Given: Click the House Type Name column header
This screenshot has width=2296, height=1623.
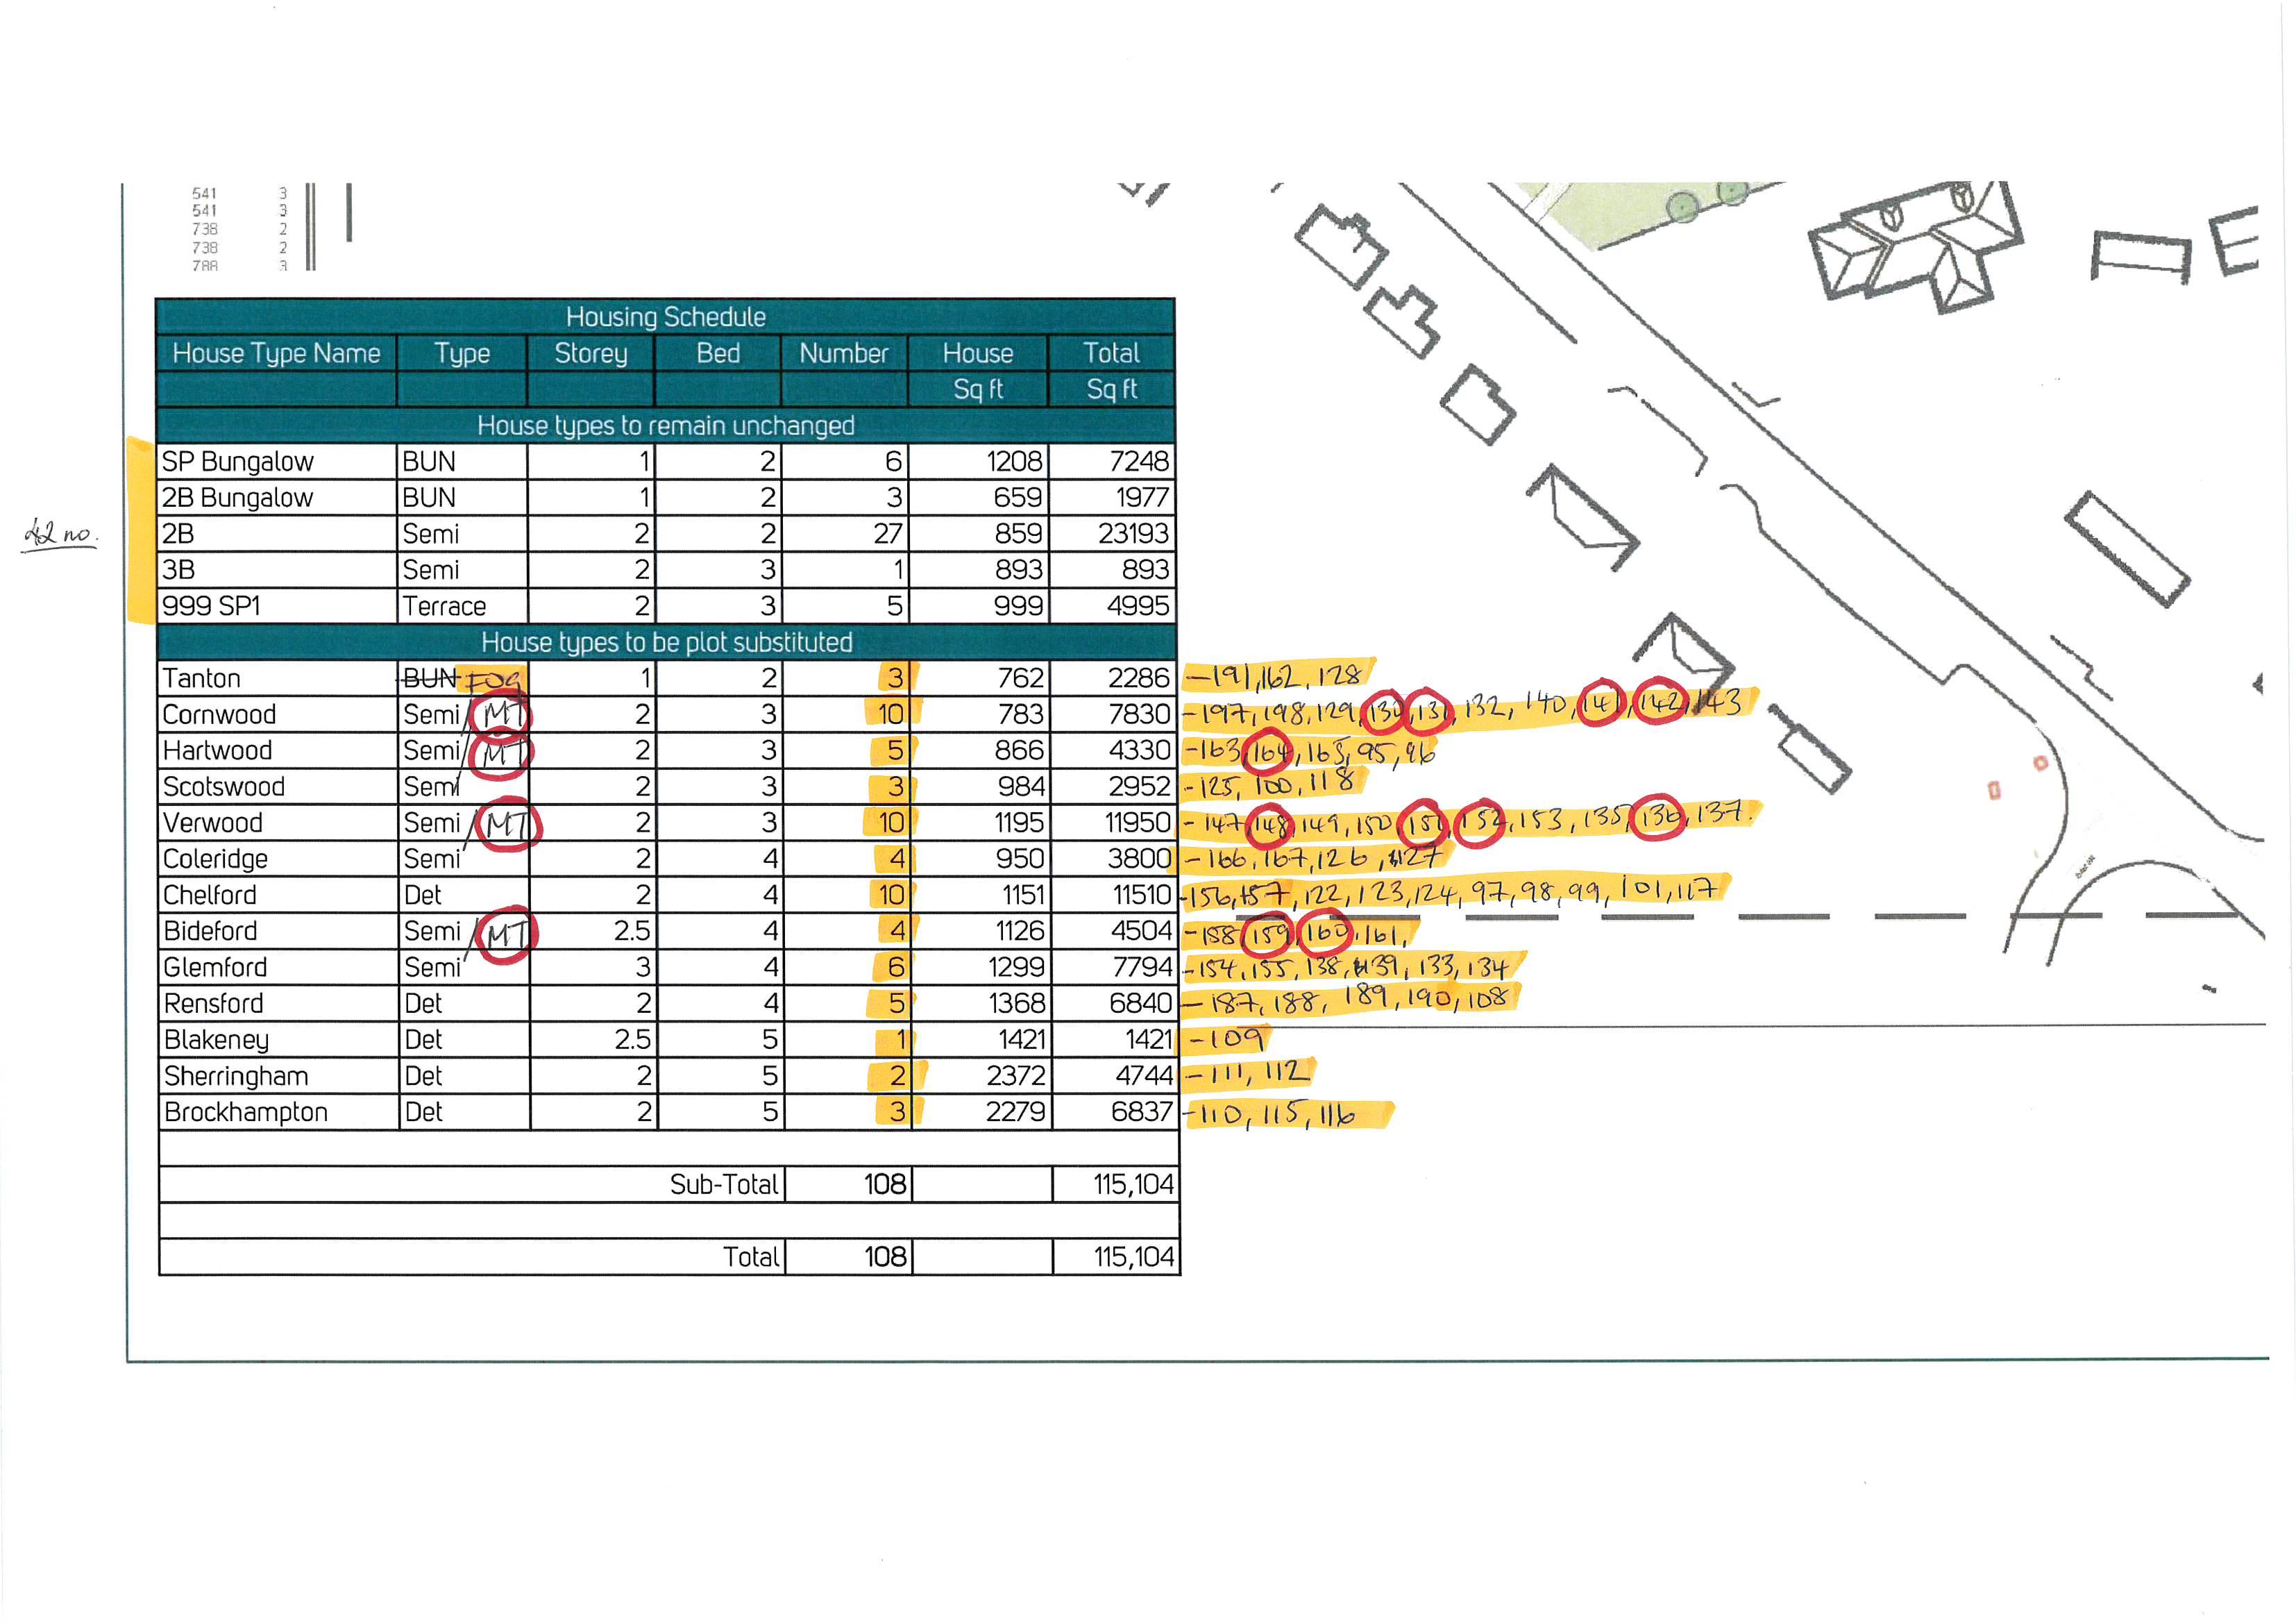Looking at the screenshot, I should [x=276, y=353].
